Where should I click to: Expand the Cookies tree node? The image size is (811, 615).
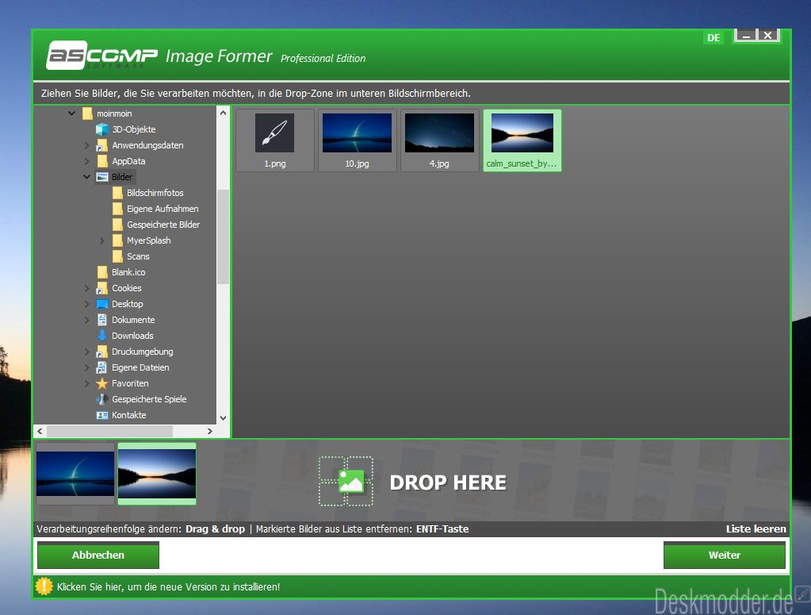click(x=87, y=288)
